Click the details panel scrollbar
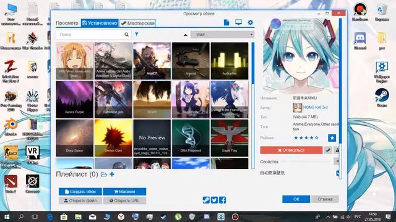Screen dimensions: 396x222 tap(340, 98)
